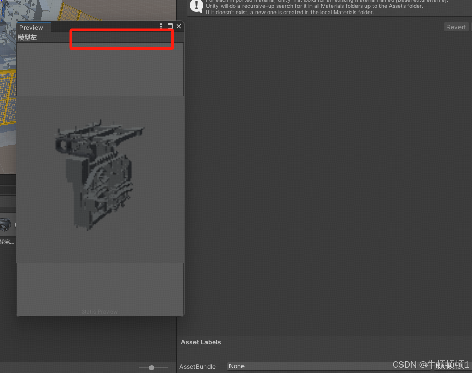Click the 模型左 preview title label
Screen dimensions: 472x373
click(27, 38)
